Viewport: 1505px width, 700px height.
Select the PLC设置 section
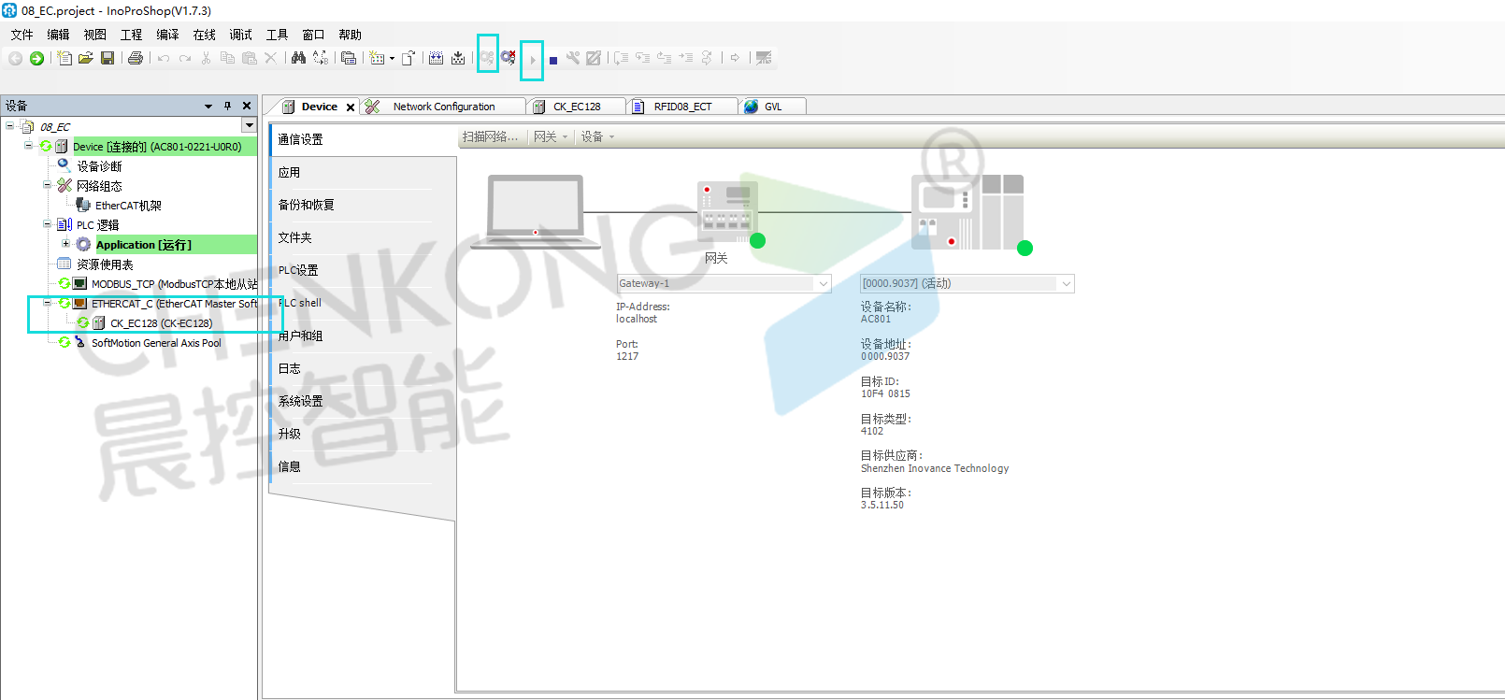[x=298, y=270]
